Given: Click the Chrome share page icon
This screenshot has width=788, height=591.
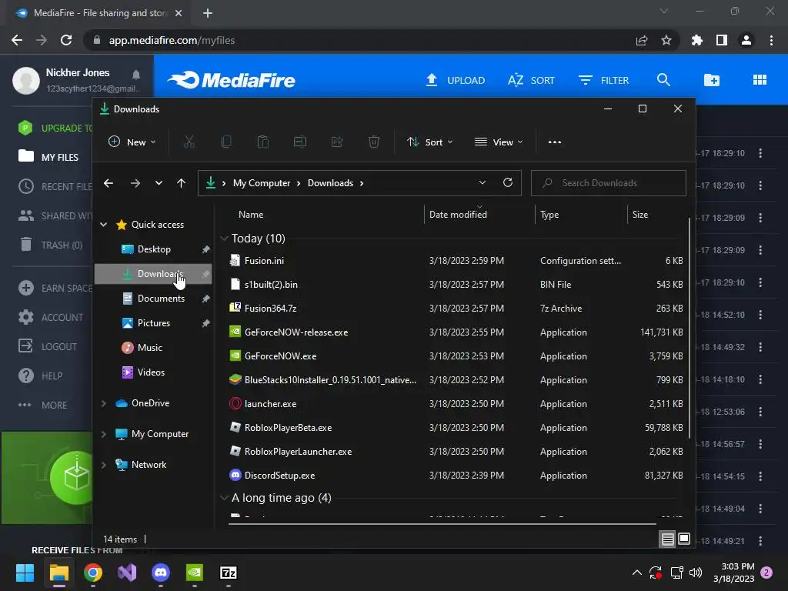Looking at the screenshot, I should pos(642,40).
